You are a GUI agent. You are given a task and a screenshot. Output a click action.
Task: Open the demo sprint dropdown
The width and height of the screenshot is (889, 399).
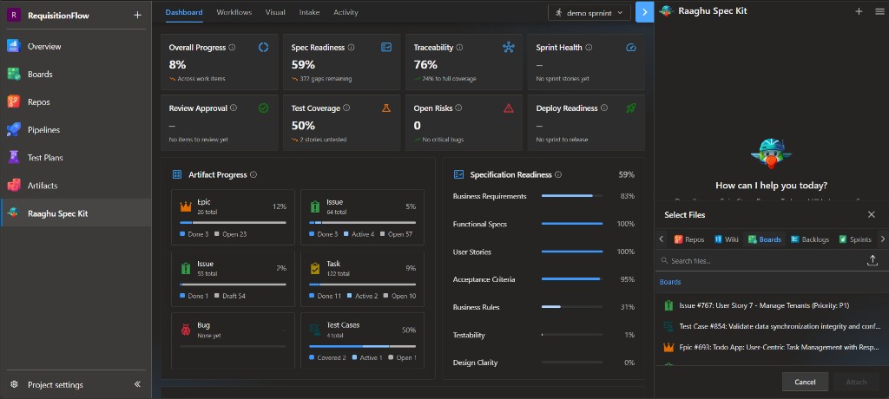589,12
